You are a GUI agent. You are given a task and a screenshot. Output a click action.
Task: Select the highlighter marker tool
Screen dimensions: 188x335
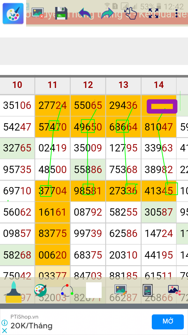pyautogui.click(x=14, y=292)
